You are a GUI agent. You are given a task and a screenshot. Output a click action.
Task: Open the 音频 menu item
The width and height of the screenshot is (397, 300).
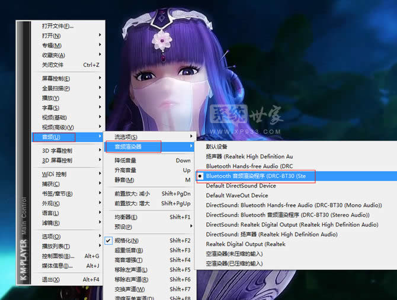(x=52, y=137)
